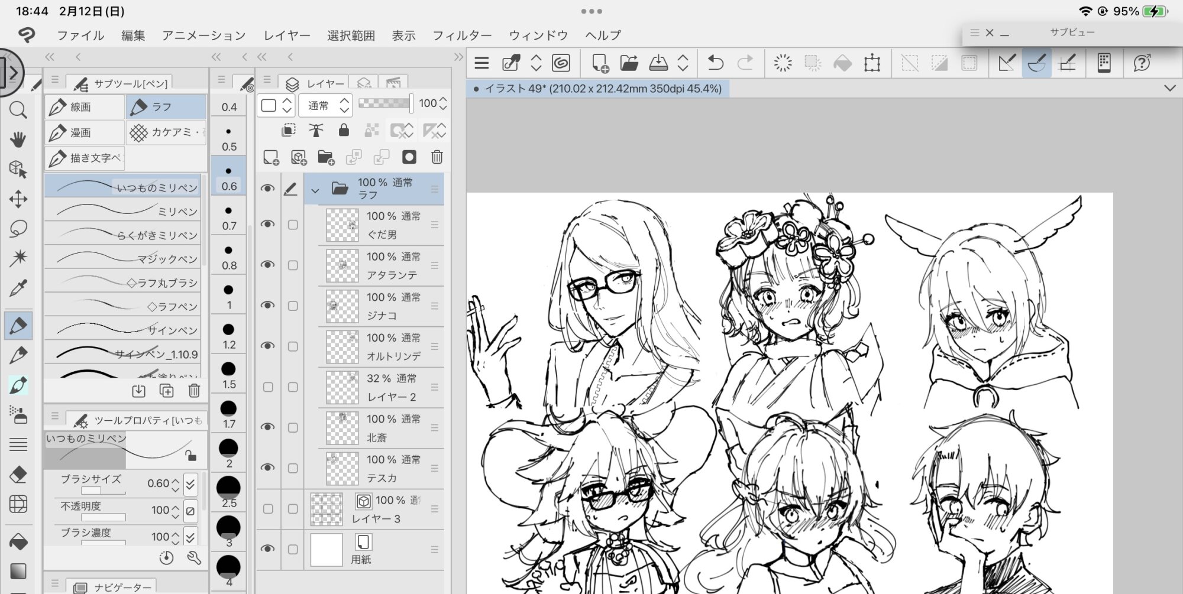1183x594 pixels.
Task: Choose the サインペン brush preset
Action: coord(123,330)
